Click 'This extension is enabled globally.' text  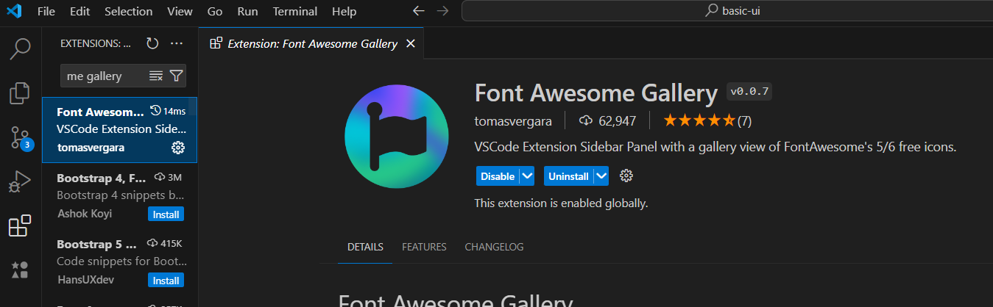tap(562, 203)
